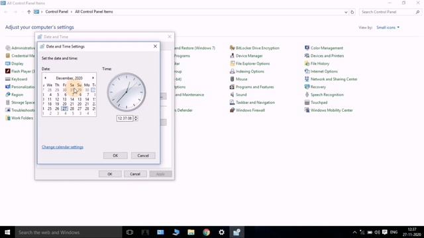Expand the address bar history dropdown
Image resolution: width=424 pixels, height=238 pixels.
point(346,12)
